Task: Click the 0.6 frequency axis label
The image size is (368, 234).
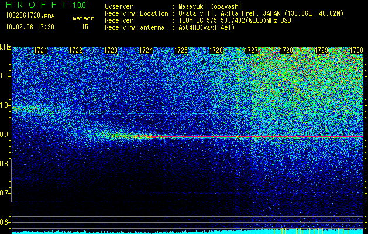Action: pyautogui.click(x=5, y=222)
